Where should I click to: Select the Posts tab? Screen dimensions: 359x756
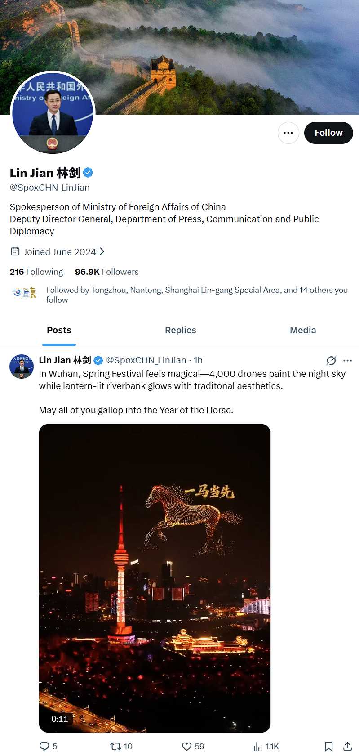59,330
